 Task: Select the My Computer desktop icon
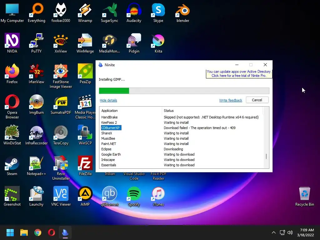click(x=12, y=12)
